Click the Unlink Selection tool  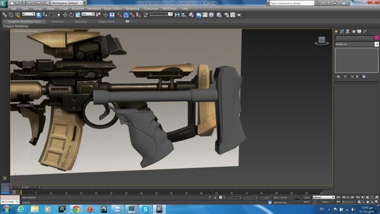(x=11, y=15)
